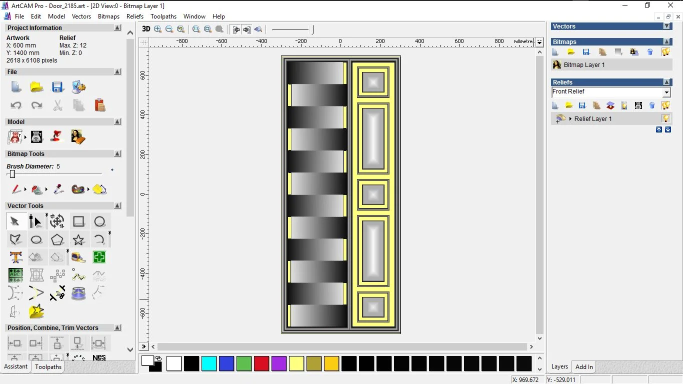
Task: Pick the cyan color swatch
Action: tap(209, 363)
